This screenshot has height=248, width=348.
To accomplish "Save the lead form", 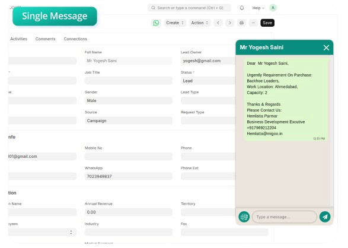I will [x=267, y=23].
